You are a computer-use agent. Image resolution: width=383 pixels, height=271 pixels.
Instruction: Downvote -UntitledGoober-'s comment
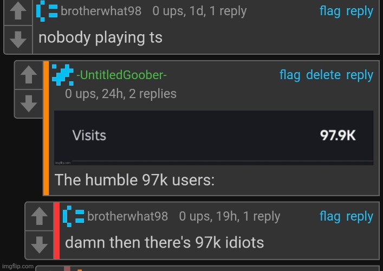coord(29,104)
